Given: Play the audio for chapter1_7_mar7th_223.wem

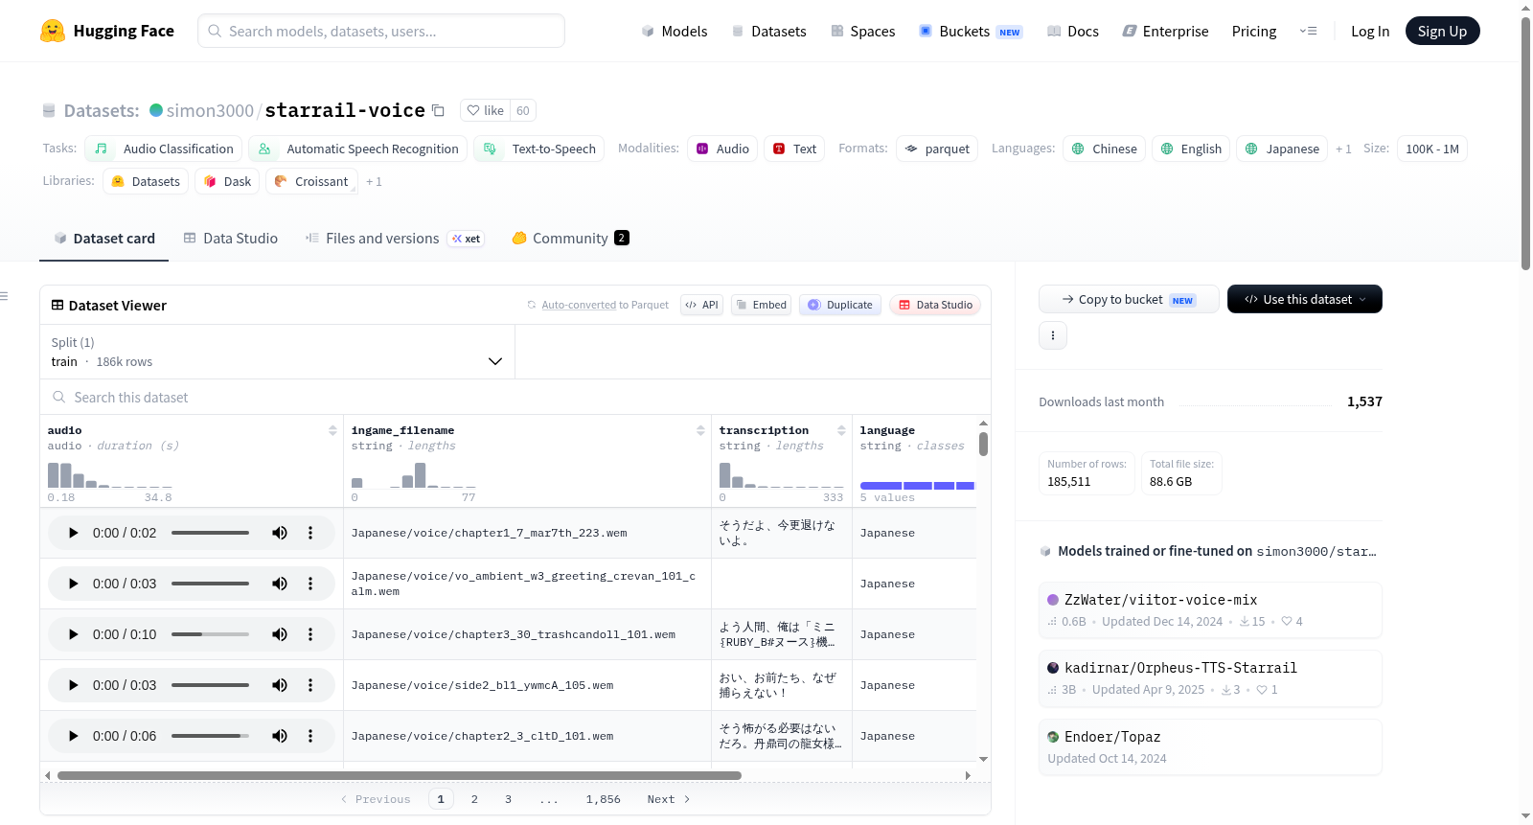Looking at the screenshot, I should click(x=73, y=533).
